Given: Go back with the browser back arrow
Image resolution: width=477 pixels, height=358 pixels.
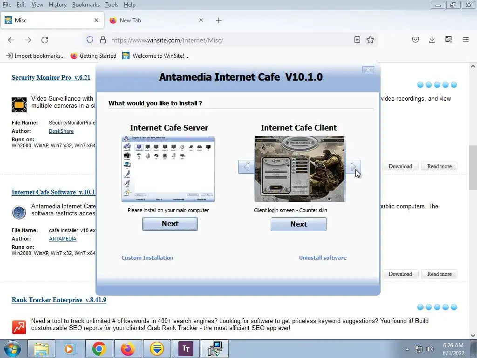Looking at the screenshot, I should 11,40.
